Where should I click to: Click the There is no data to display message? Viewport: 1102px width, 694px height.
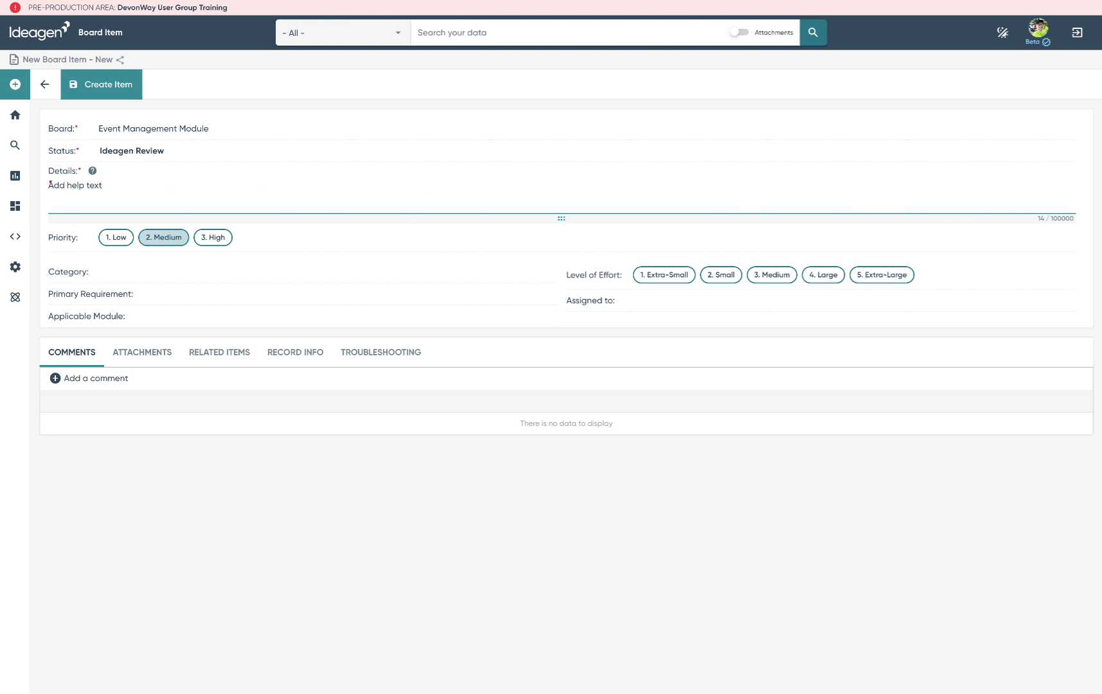(566, 423)
